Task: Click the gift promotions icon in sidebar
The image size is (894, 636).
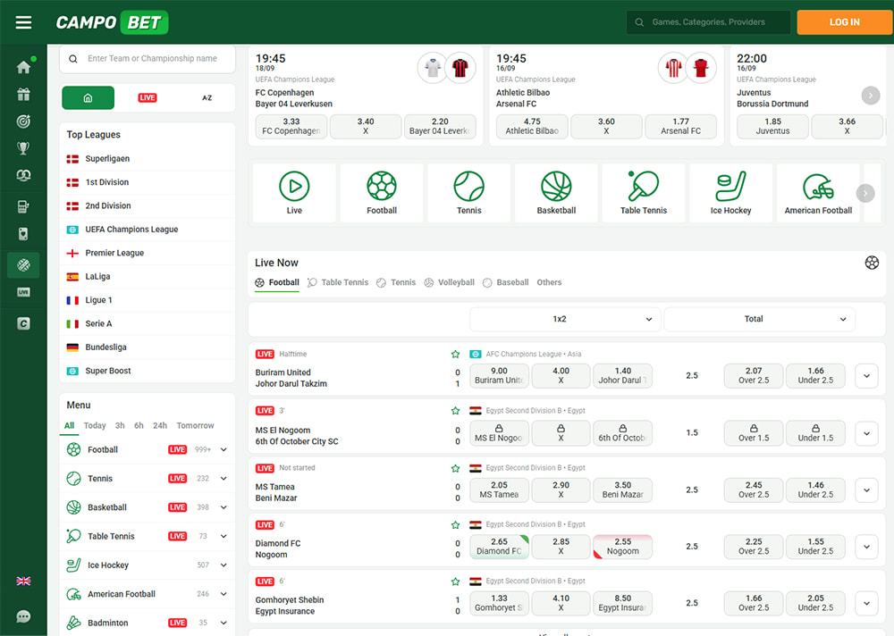Action: [23, 95]
